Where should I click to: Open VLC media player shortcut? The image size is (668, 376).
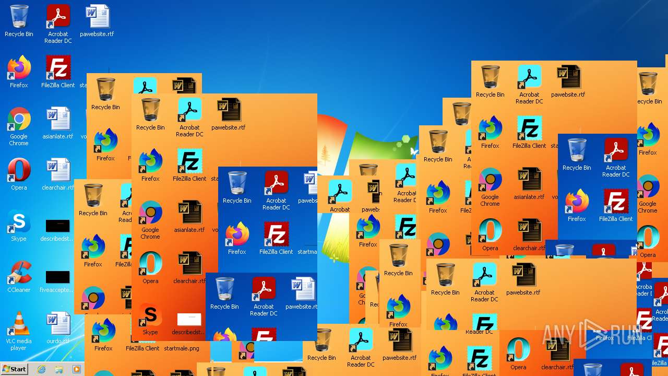coord(19,331)
